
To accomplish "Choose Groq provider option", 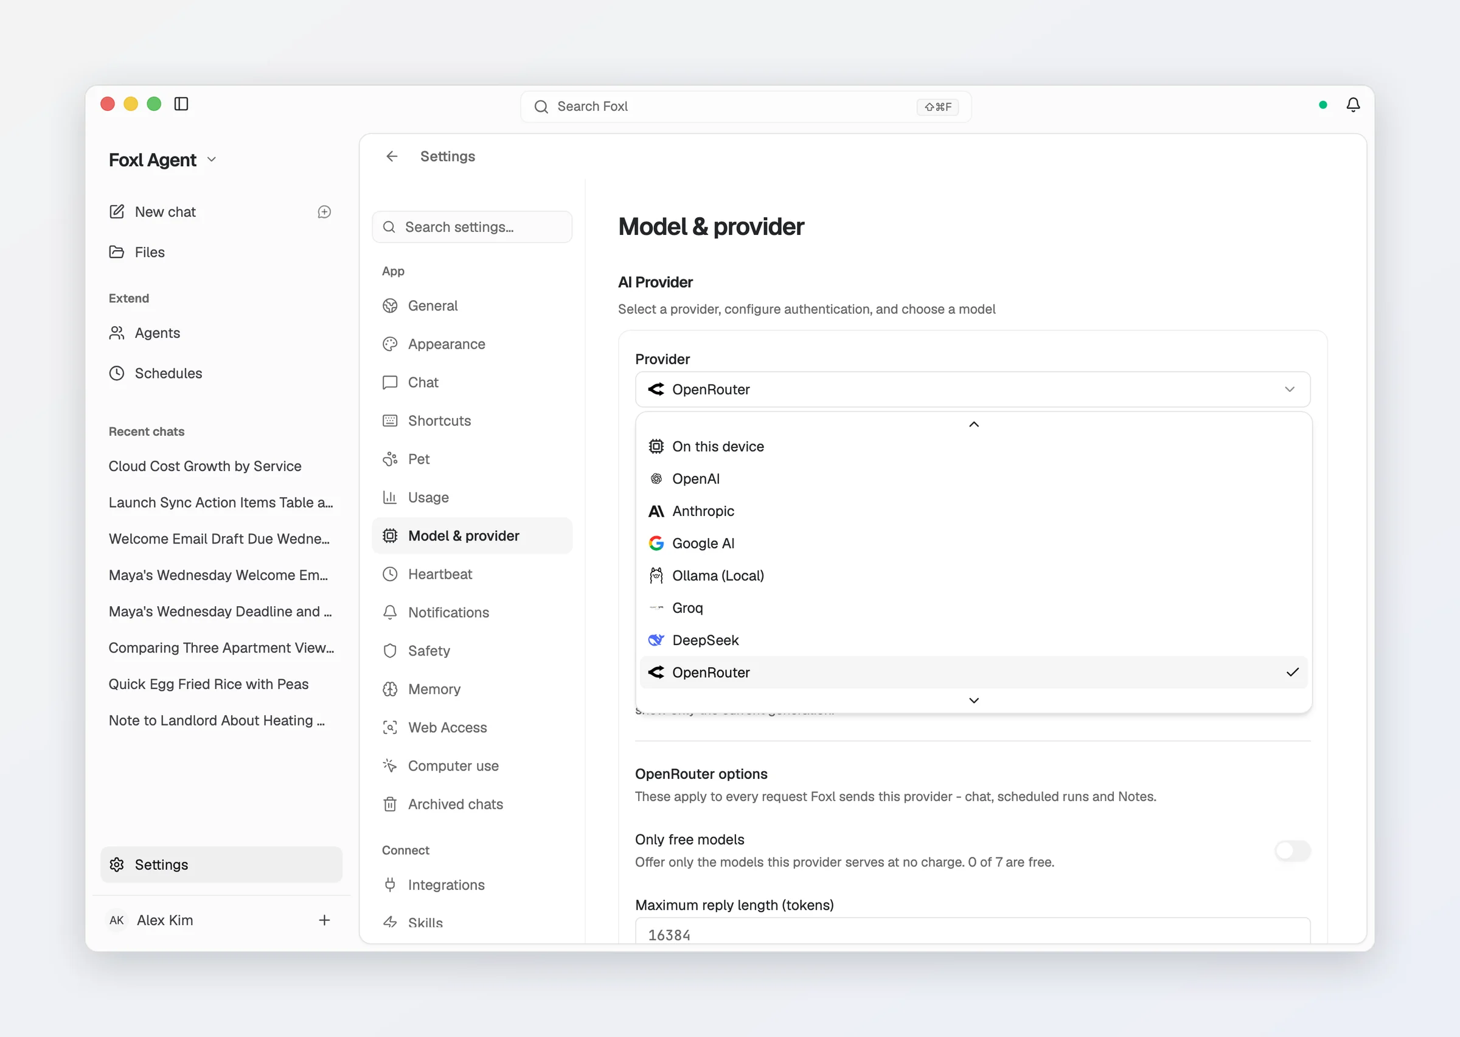I will coord(973,608).
